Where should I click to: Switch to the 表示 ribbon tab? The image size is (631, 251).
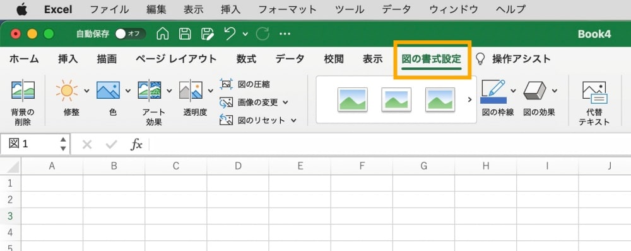point(373,59)
